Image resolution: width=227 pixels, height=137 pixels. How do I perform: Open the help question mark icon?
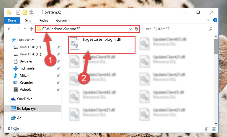click(x=215, y=20)
